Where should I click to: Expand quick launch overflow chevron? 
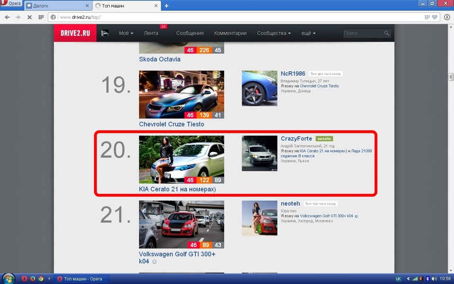click(49, 278)
